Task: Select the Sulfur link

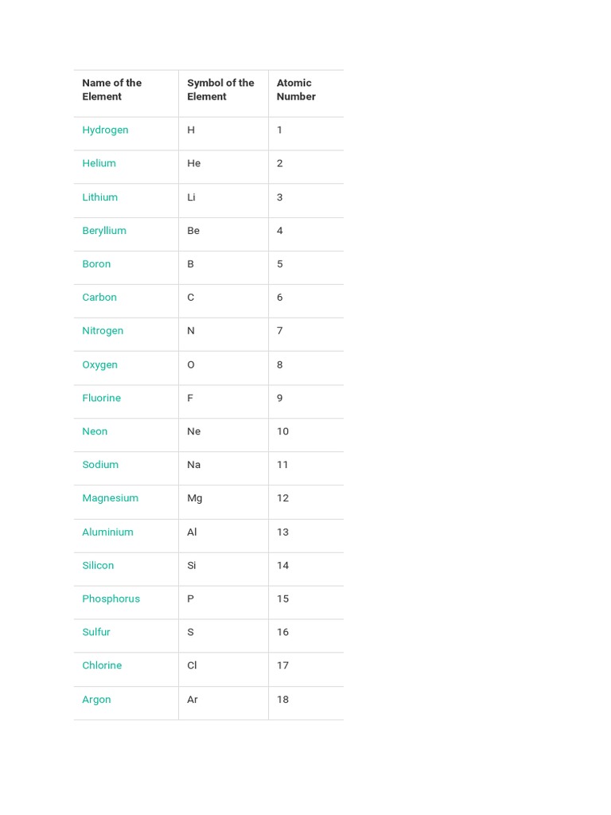Action: (x=96, y=632)
